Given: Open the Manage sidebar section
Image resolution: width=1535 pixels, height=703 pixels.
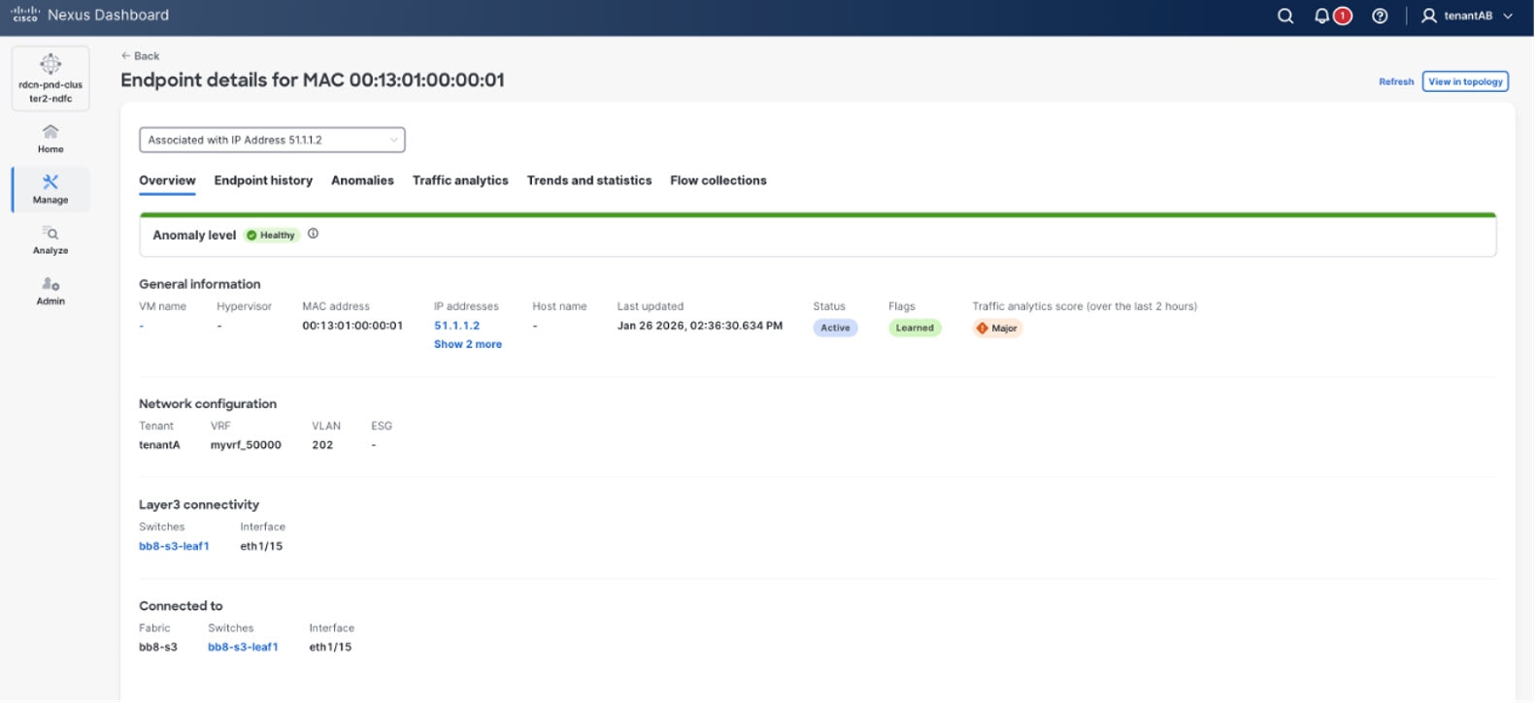Looking at the screenshot, I should coord(50,189).
